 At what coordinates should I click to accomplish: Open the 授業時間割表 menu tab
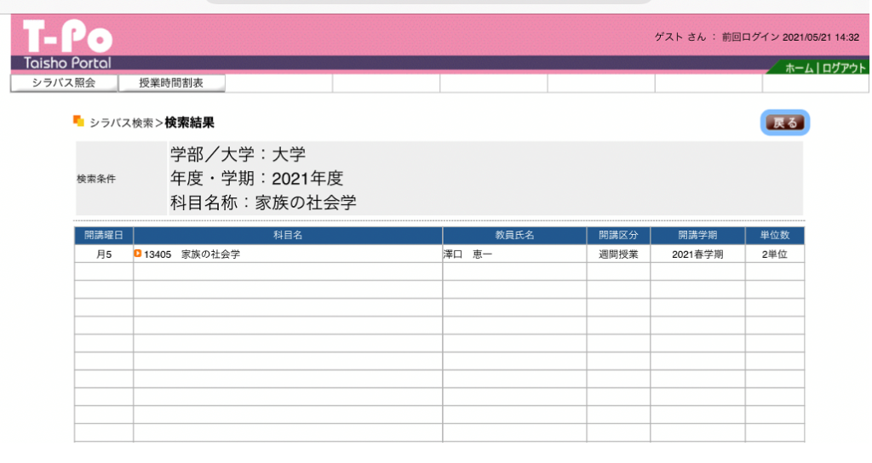(x=171, y=83)
